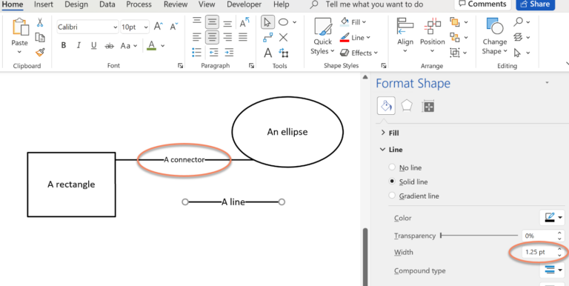569x286 pixels.
Task: Toggle Bold formatting
Action: point(64,46)
